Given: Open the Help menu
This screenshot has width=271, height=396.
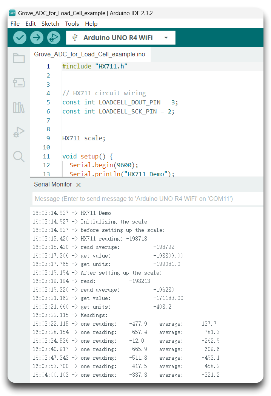Looking at the screenshot, I should pos(91,24).
